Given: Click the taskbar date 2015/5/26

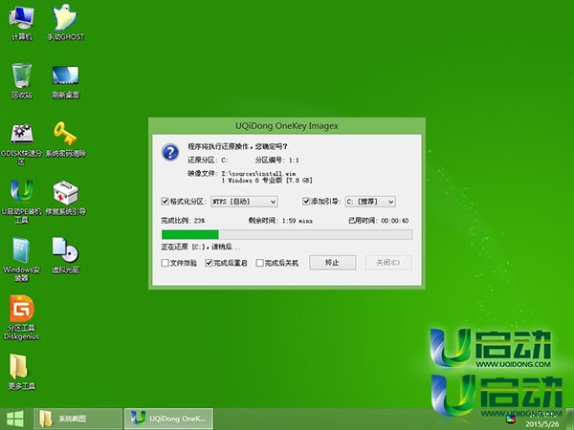Looking at the screenshot, I should 542,424.
